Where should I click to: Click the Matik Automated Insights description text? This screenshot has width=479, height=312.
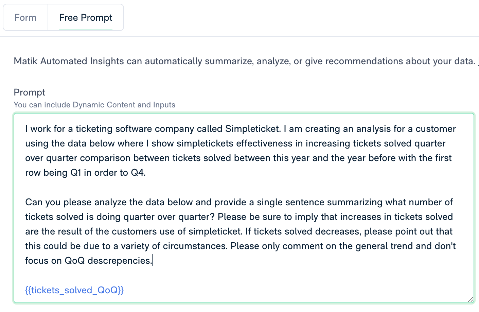[238, 61]
